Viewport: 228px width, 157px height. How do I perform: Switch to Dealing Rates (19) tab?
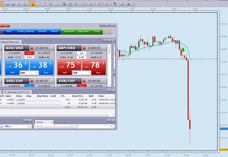click(10, 42)
